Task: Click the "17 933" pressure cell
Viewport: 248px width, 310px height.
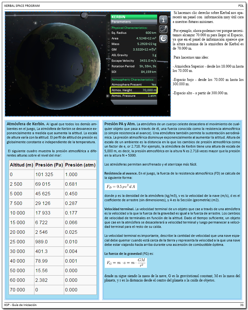Action: 49,213
